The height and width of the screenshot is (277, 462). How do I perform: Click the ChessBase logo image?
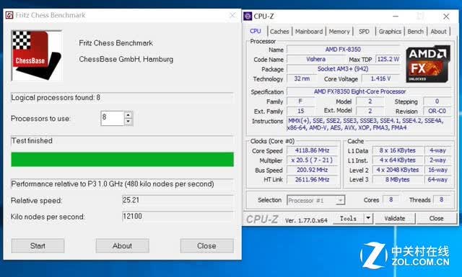(x=37, y=55)
